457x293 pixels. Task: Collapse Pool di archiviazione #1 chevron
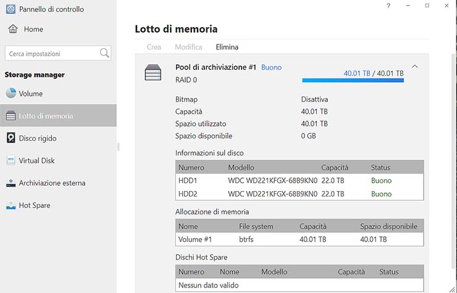coord(414,67)
